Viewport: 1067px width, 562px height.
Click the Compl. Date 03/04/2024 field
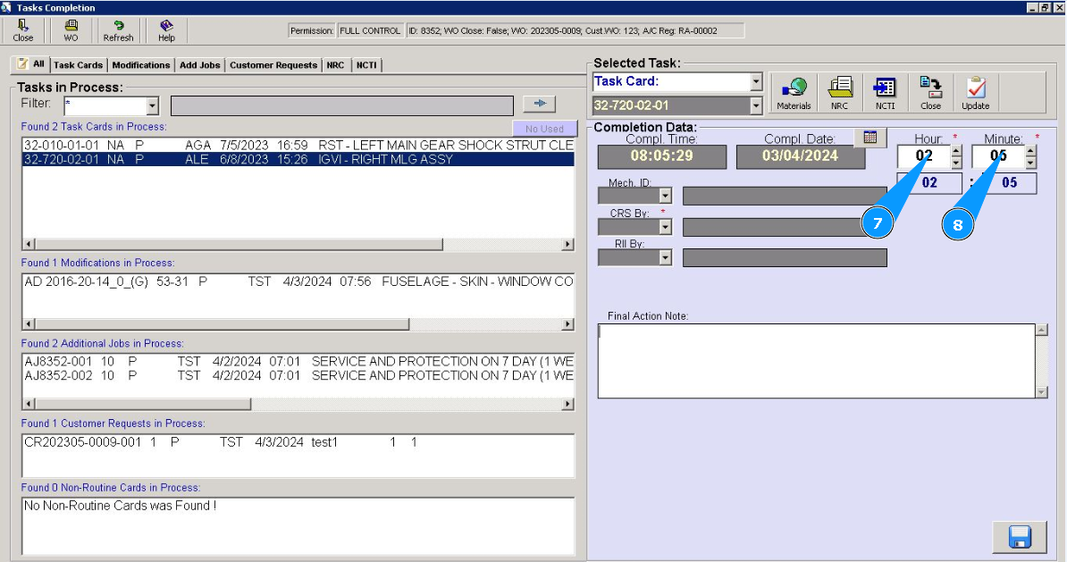[801, 155]
